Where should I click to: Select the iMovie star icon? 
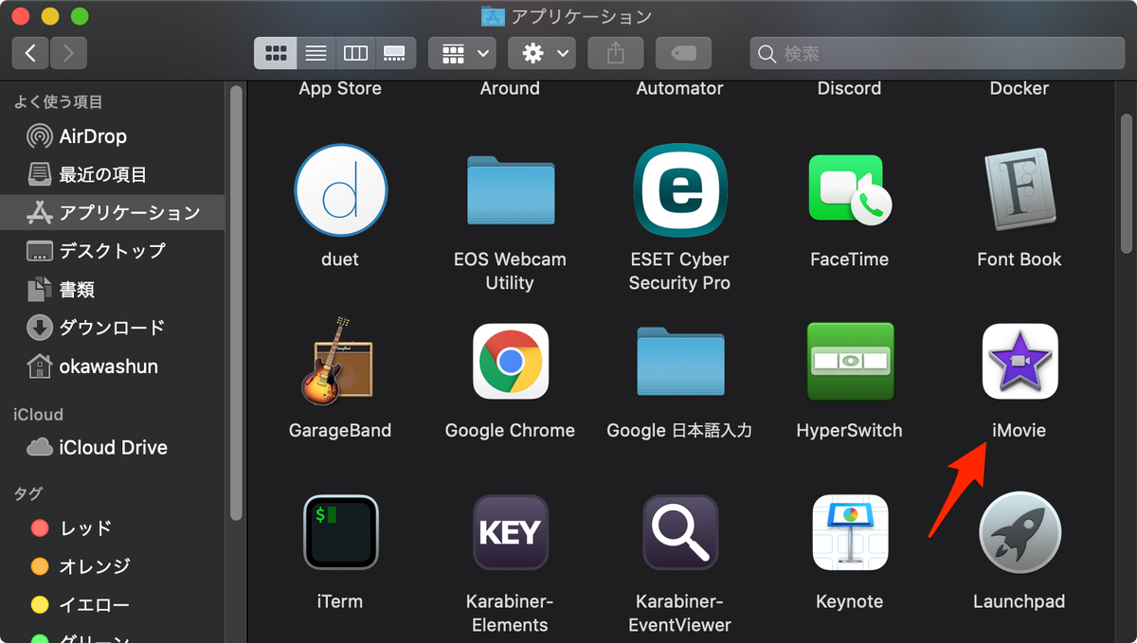[x=1019, y=361]
